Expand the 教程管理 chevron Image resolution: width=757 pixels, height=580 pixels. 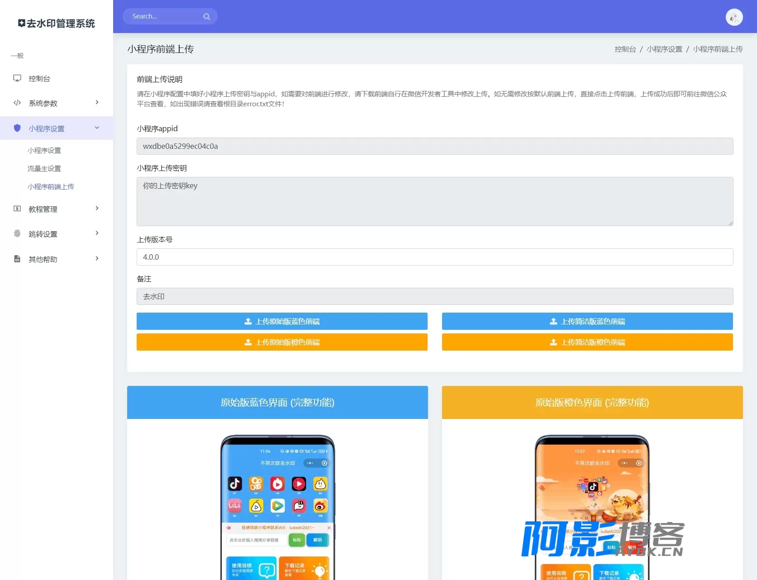coord(97,208)
